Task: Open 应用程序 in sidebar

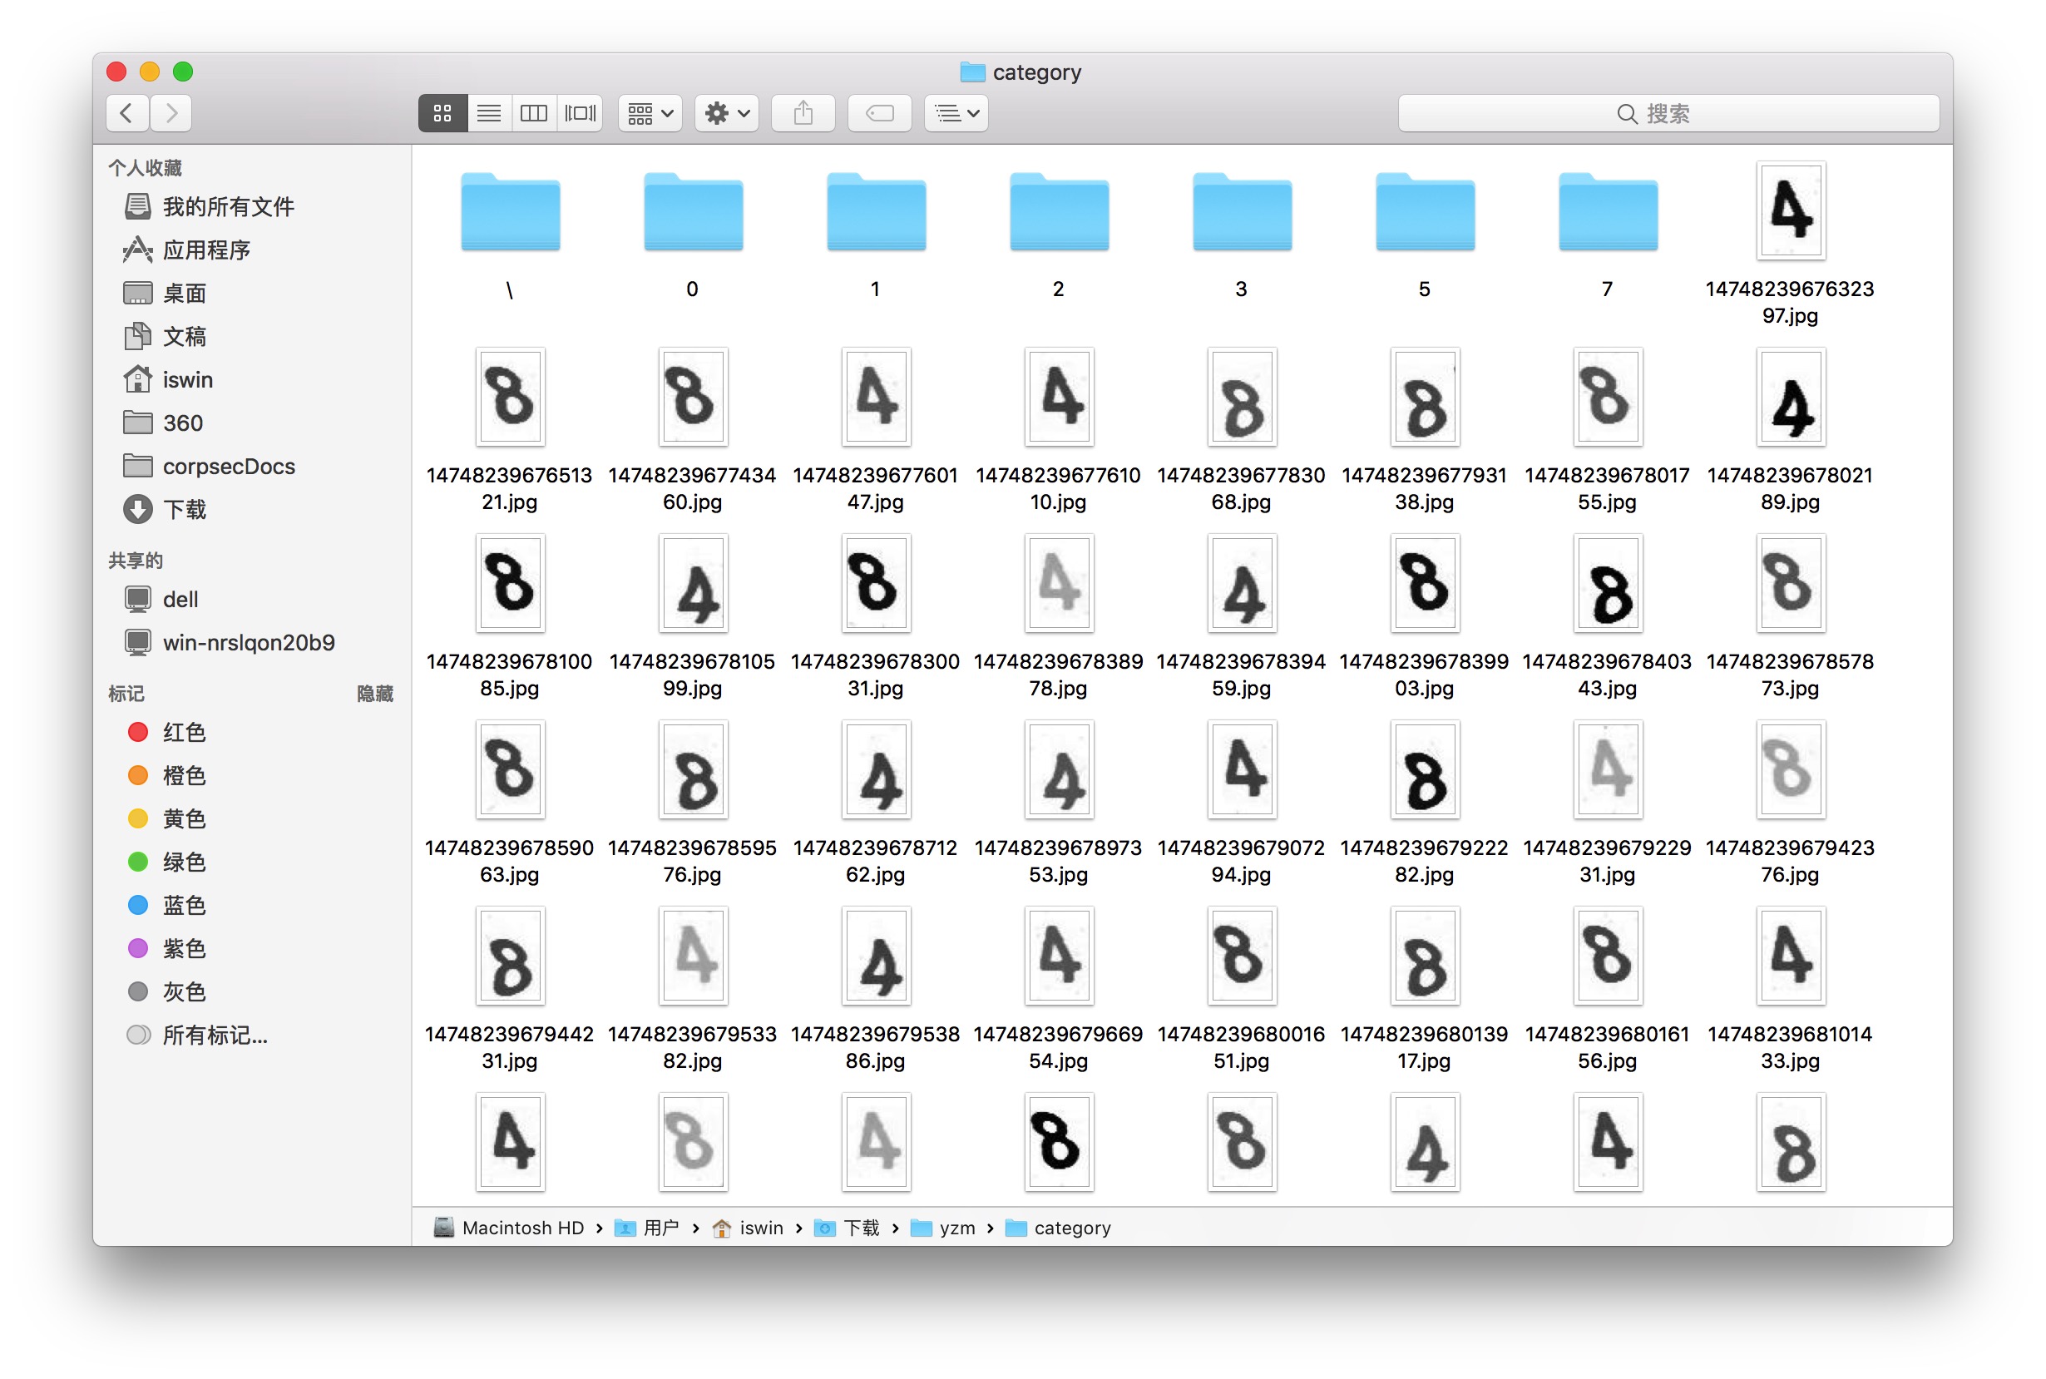Action: (206, 250)
